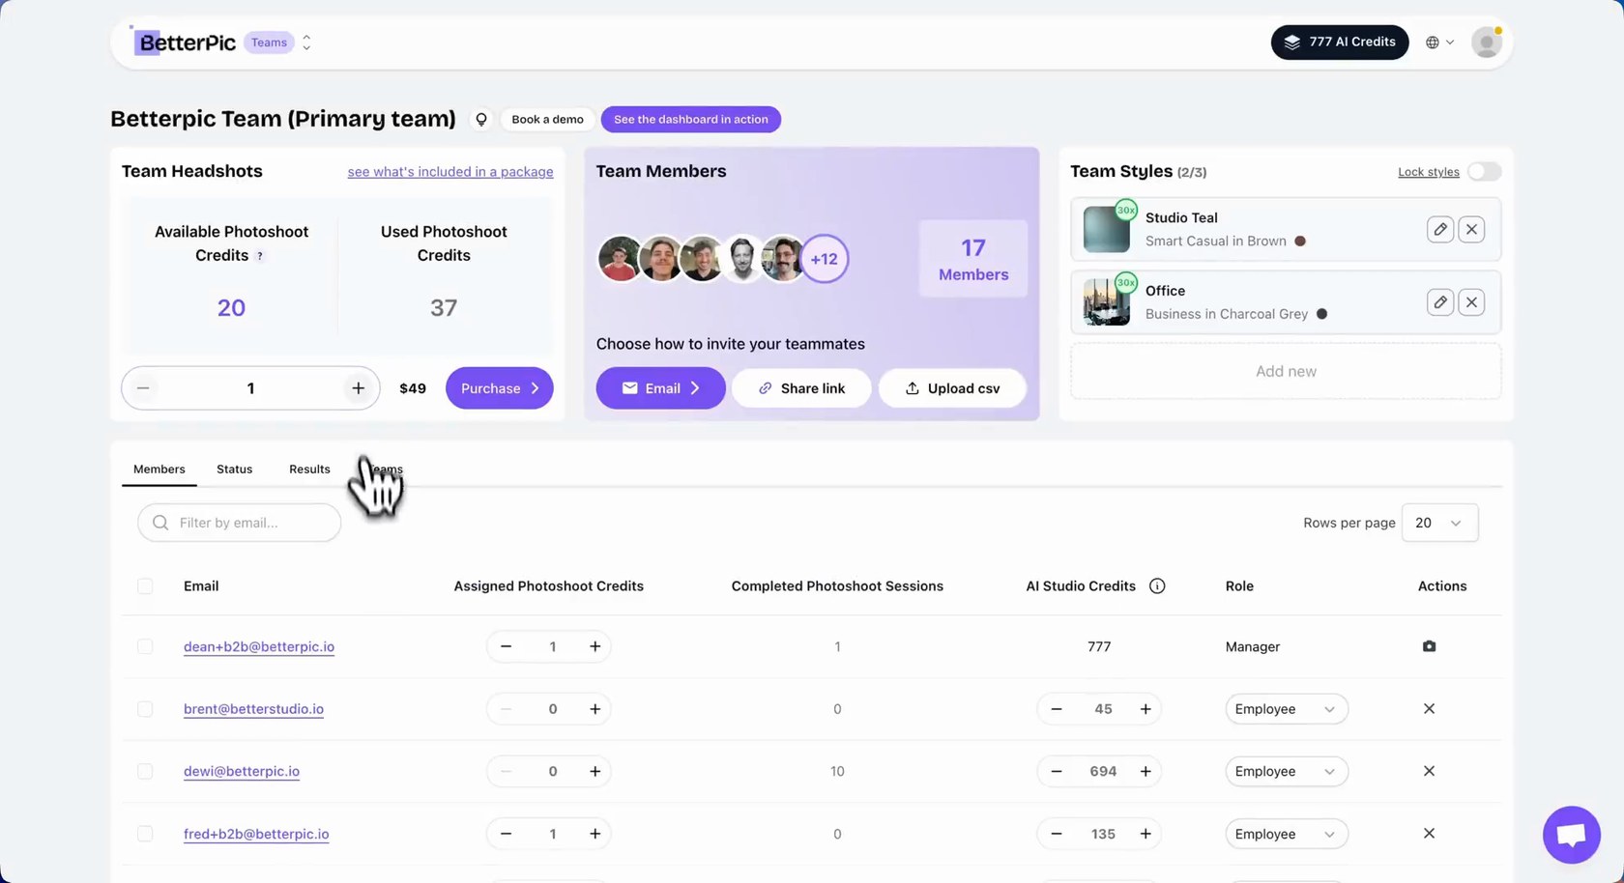Switch to the Status tab
Viewport: 1624px width, 883px height.
234,470
